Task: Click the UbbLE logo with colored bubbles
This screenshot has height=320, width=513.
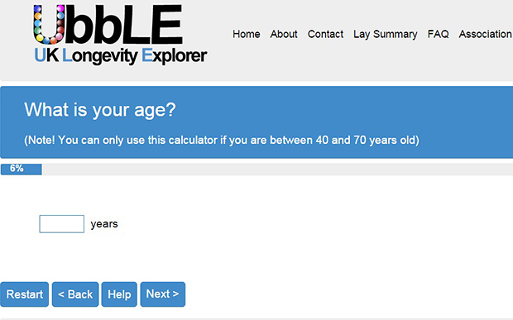Action: (x=108, y=25)
